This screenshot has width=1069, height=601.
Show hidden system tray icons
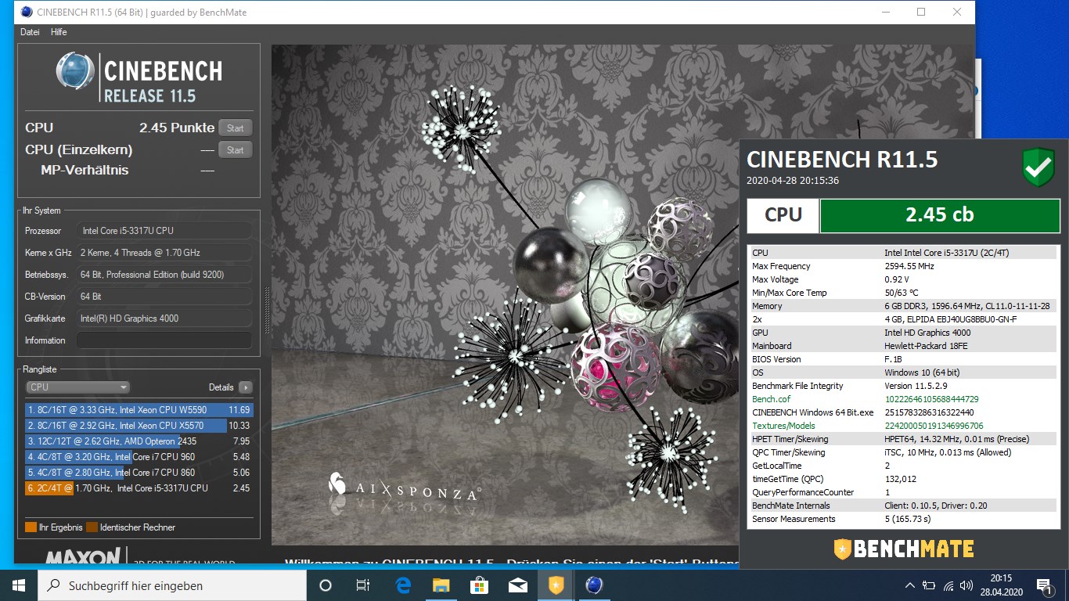click(909, 585)
